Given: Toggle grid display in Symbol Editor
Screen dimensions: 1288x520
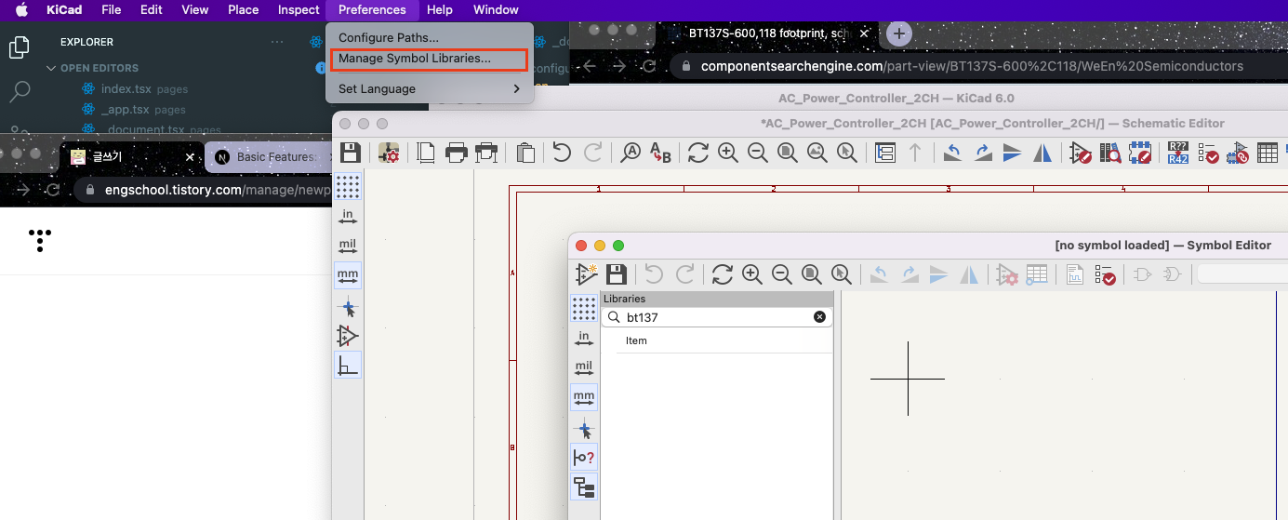Looking at the screenshot, I should click(x=584, y=308).
